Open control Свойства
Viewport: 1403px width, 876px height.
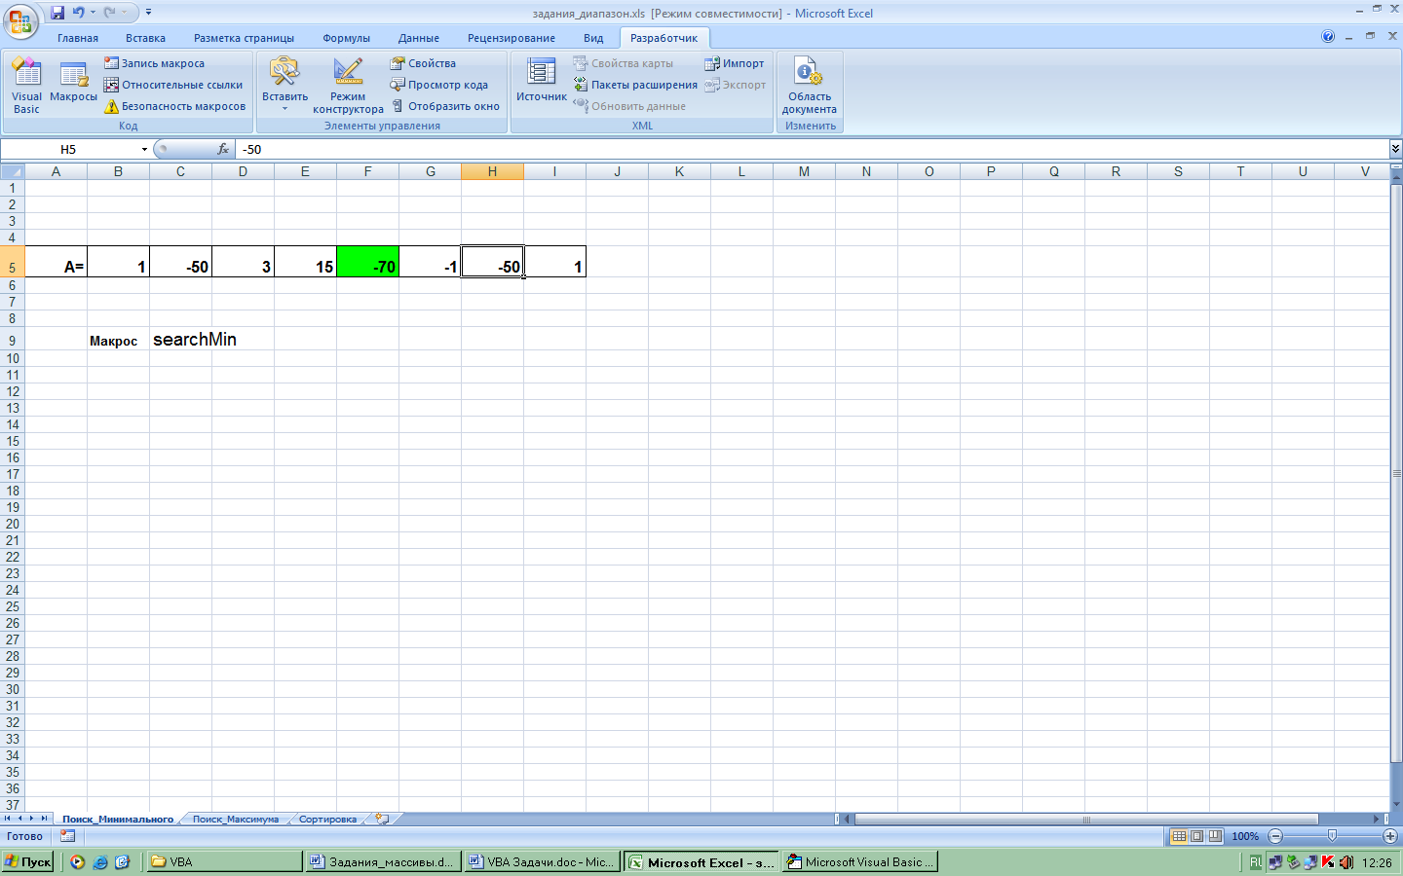(423, 63)
